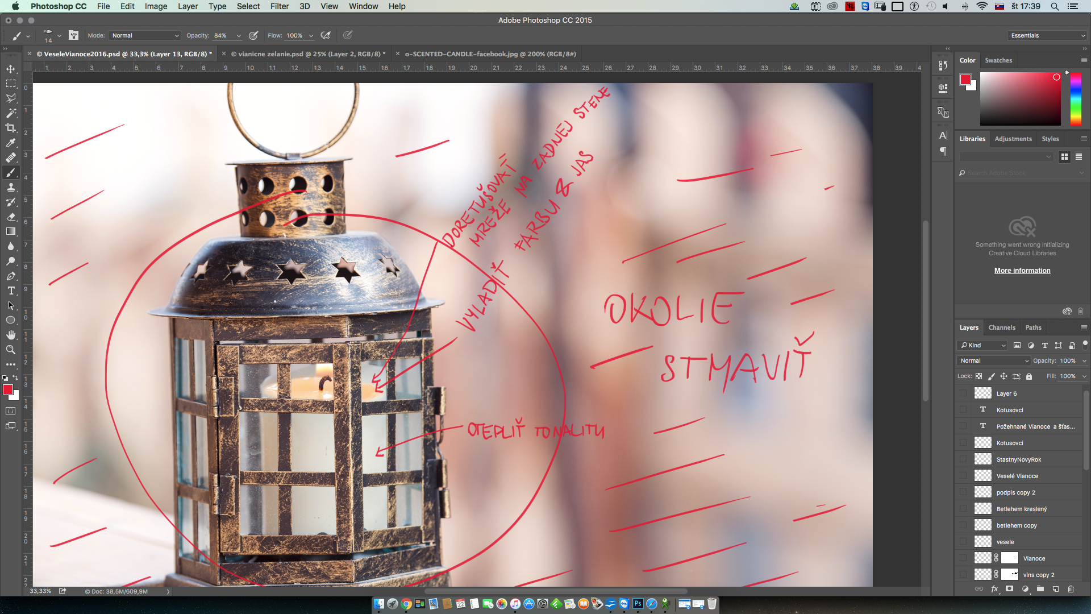Select the Horizontal Type tool
Image resolution: width=1091 pixels, height=614 pixels.
click(x=11, y=291)
